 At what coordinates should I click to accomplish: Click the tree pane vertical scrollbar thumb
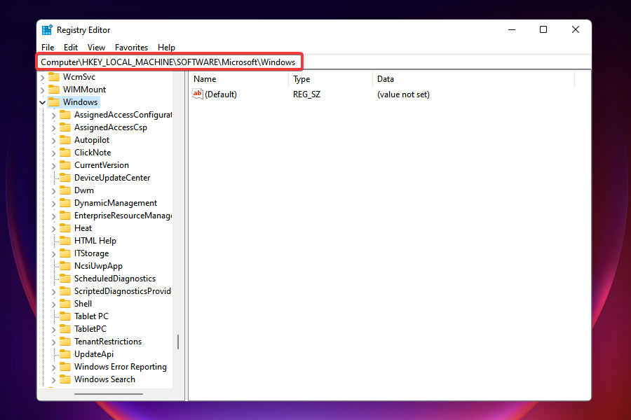tap(178, 342)
